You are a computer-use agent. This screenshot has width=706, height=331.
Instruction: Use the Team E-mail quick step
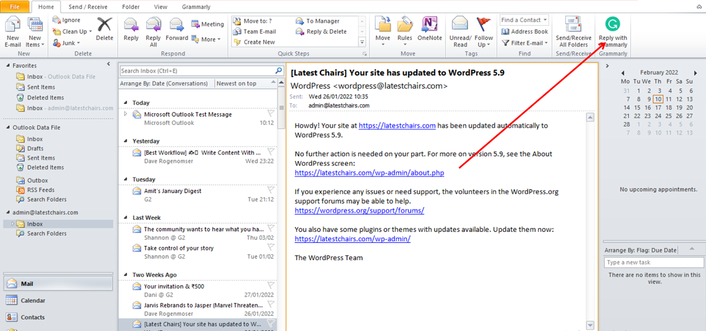(x=254, y=31)
